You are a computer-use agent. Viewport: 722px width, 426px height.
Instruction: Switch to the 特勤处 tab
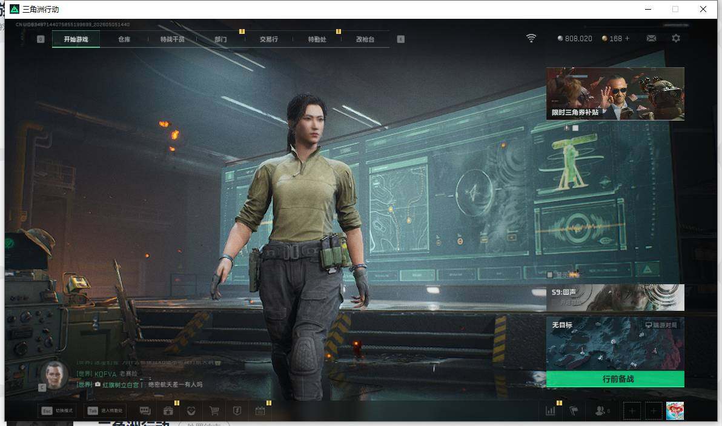[x=317, y=39]
